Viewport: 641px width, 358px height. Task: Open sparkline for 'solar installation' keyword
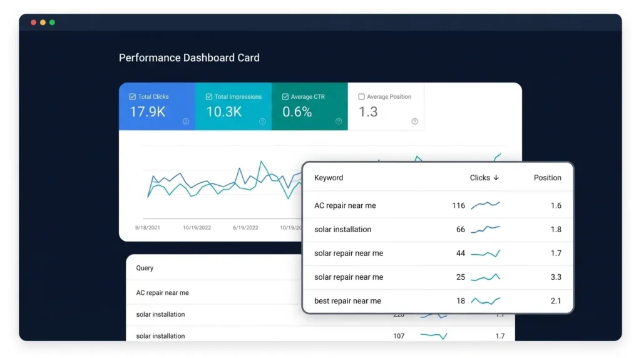click(x=485, y=229)
